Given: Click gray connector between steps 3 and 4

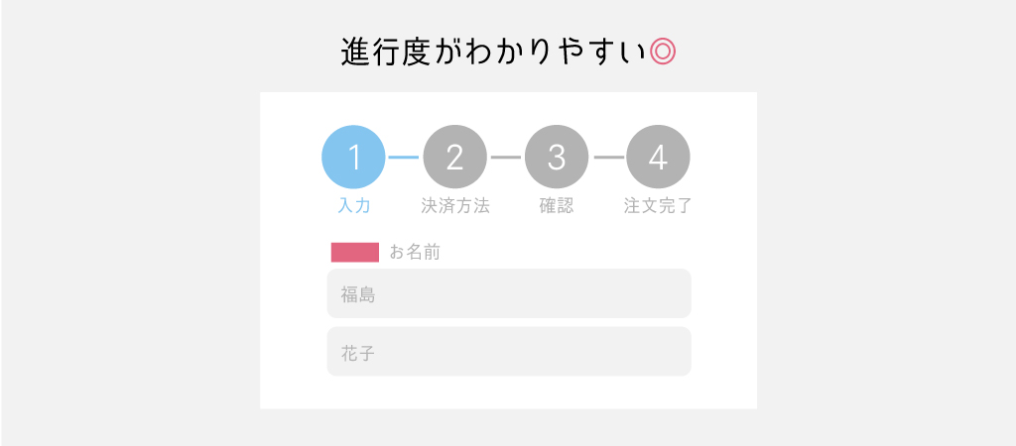Looking at the screenshot, I should 607,158.
